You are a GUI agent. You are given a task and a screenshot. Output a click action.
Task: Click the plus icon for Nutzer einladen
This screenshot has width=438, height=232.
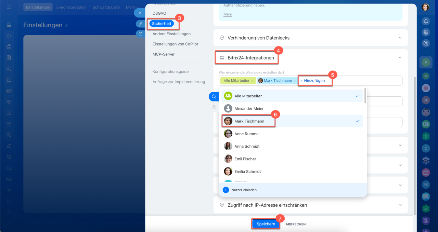(x=226, y=190)
